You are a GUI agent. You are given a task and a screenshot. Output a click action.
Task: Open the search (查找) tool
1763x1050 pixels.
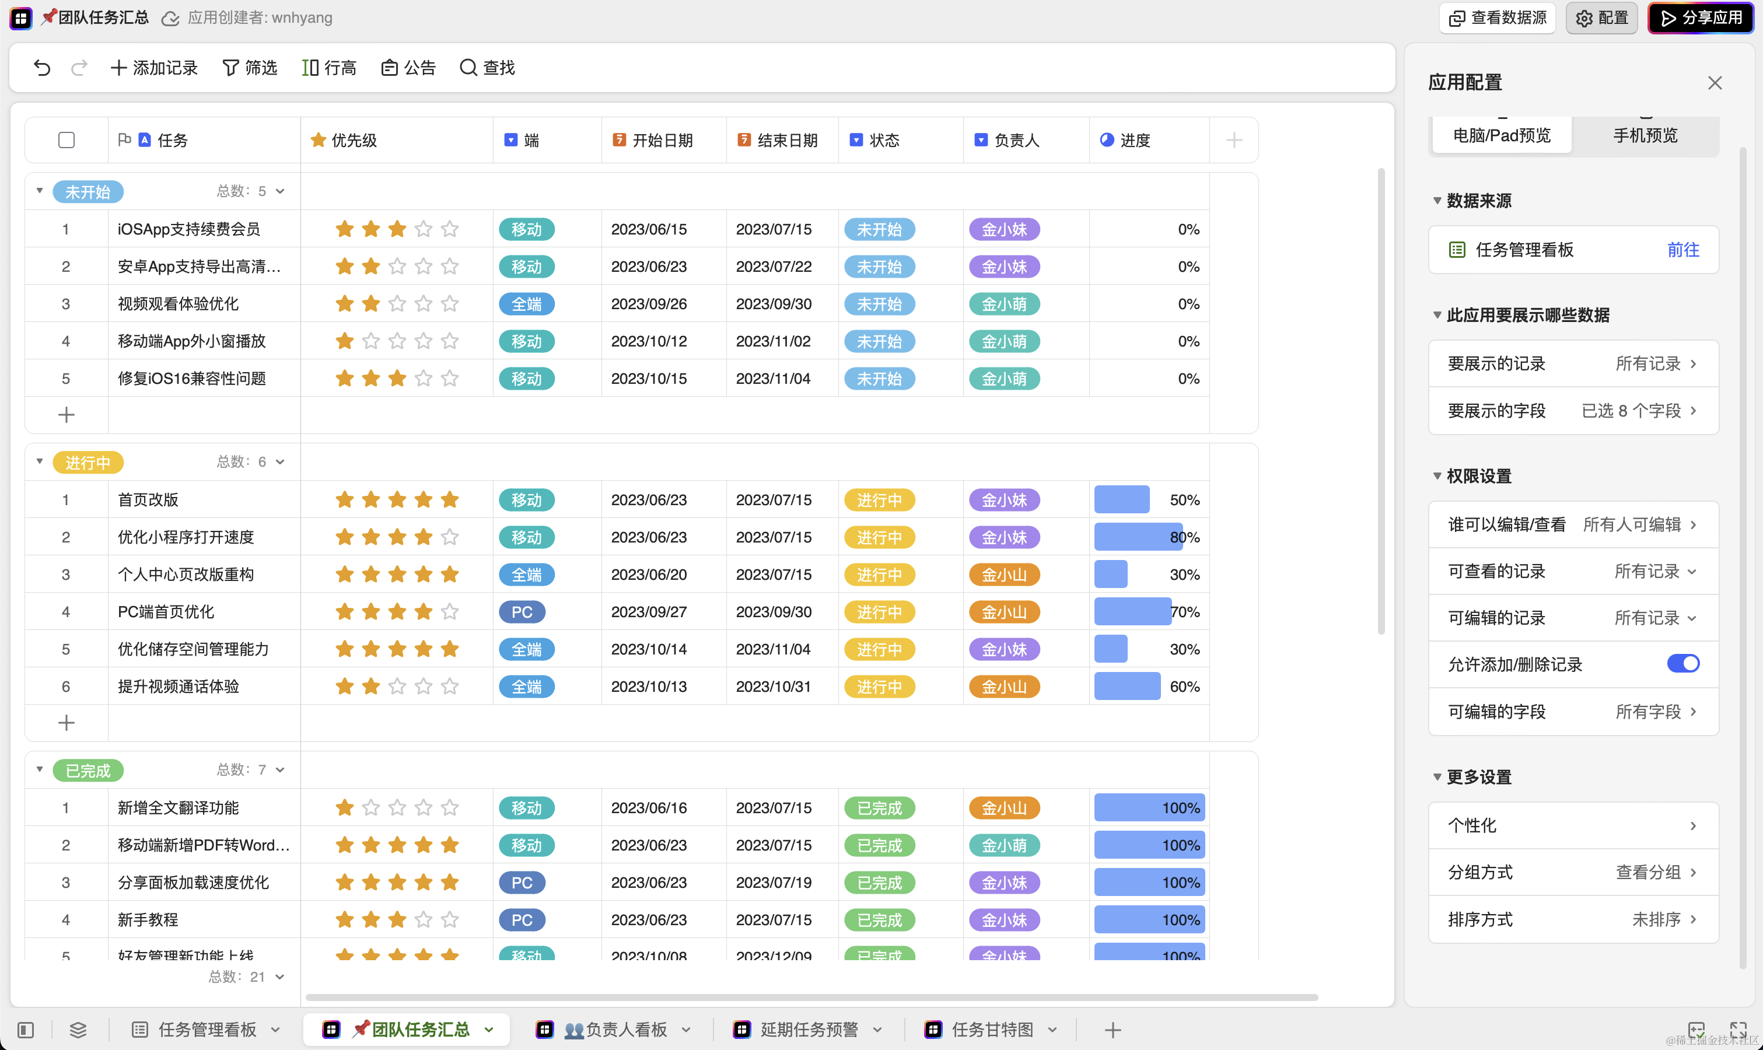click(488, 68)
